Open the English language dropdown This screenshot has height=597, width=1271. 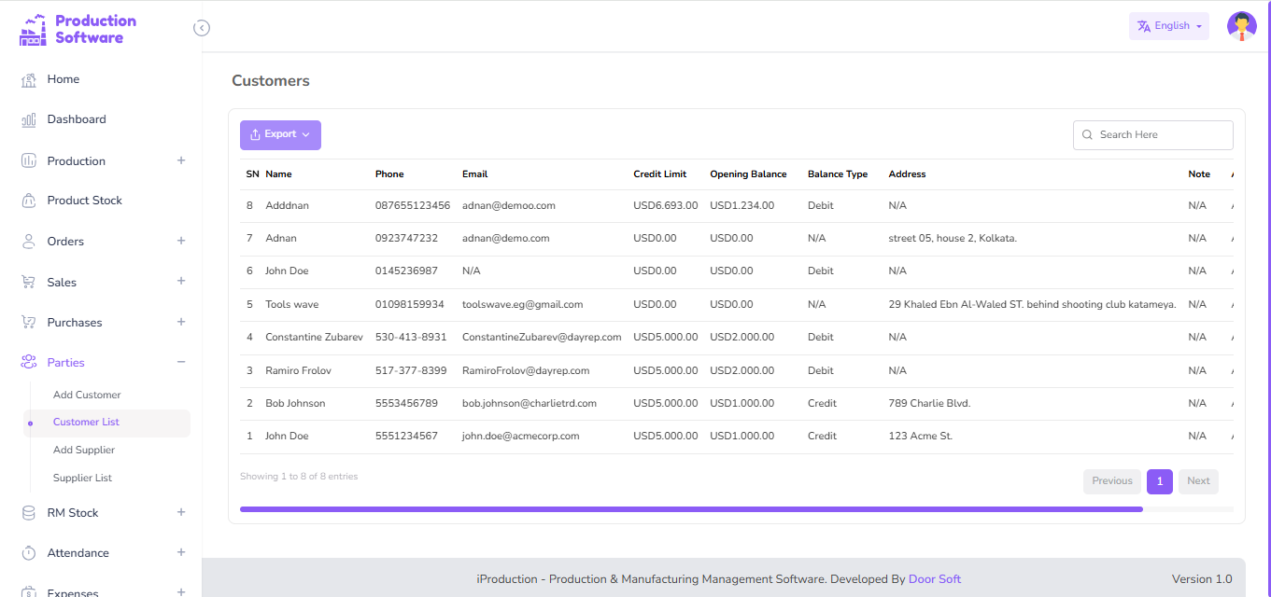tap(1168, 26)
